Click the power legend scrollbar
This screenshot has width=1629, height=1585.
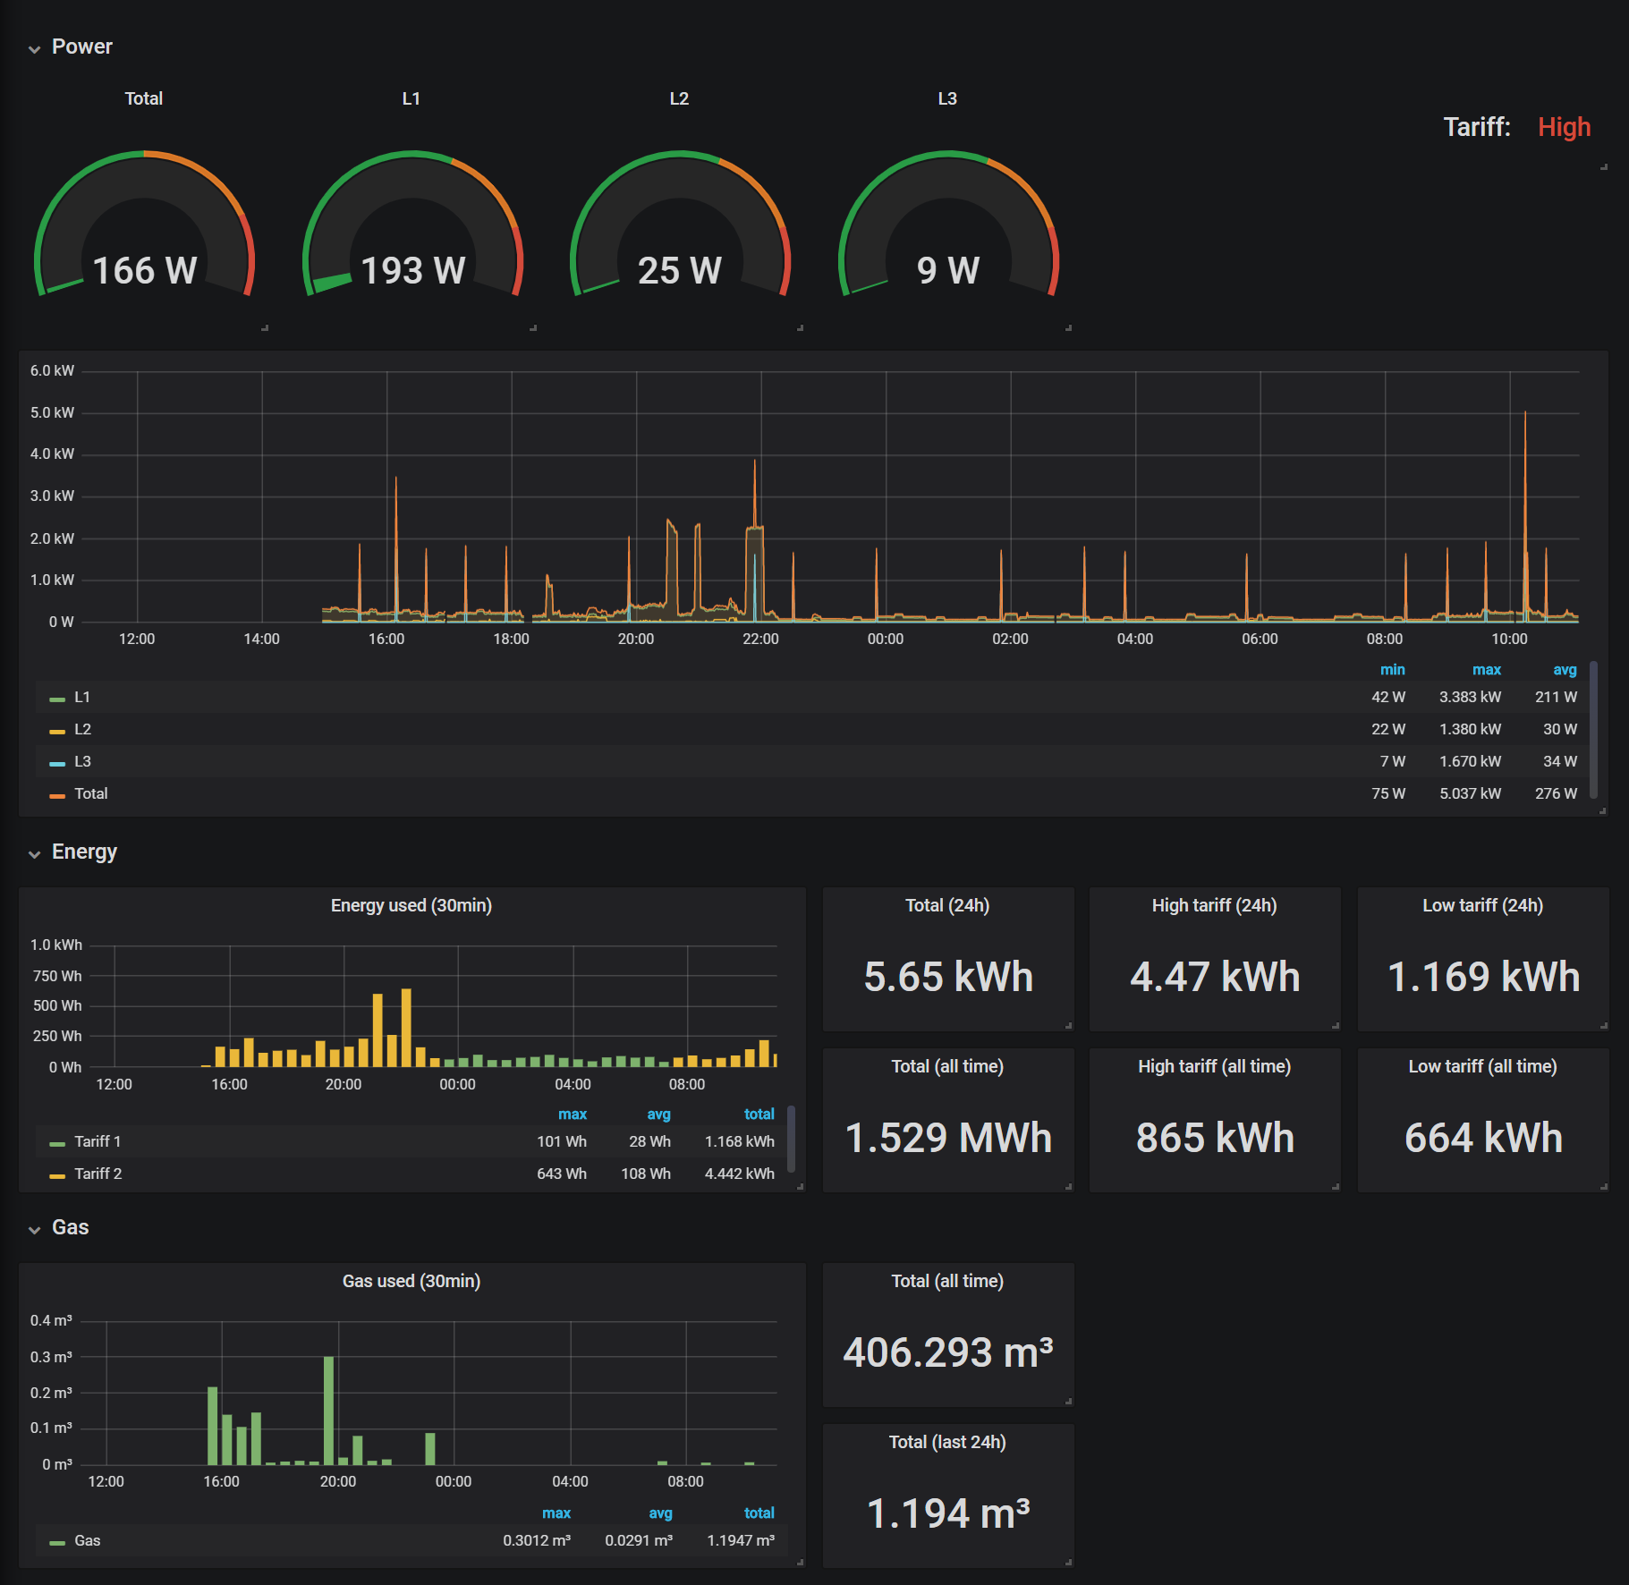click(1593, 730)
